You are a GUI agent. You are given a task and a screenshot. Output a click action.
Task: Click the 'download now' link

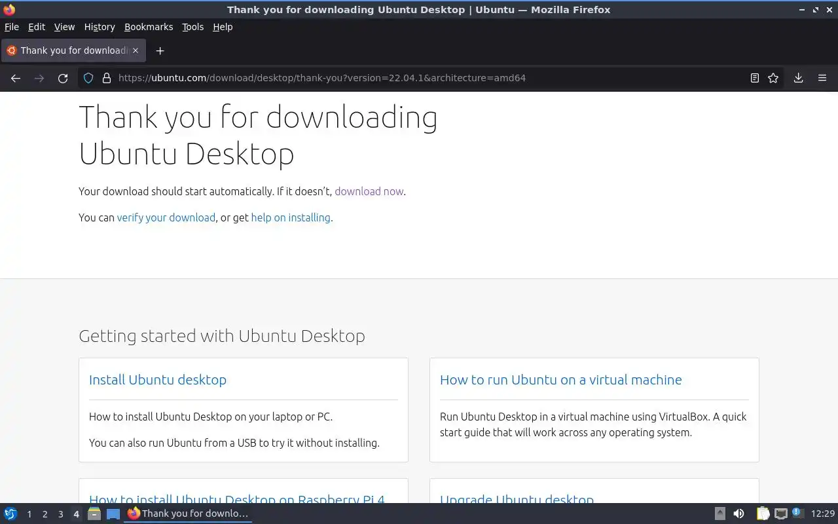(x=369, y=191)
